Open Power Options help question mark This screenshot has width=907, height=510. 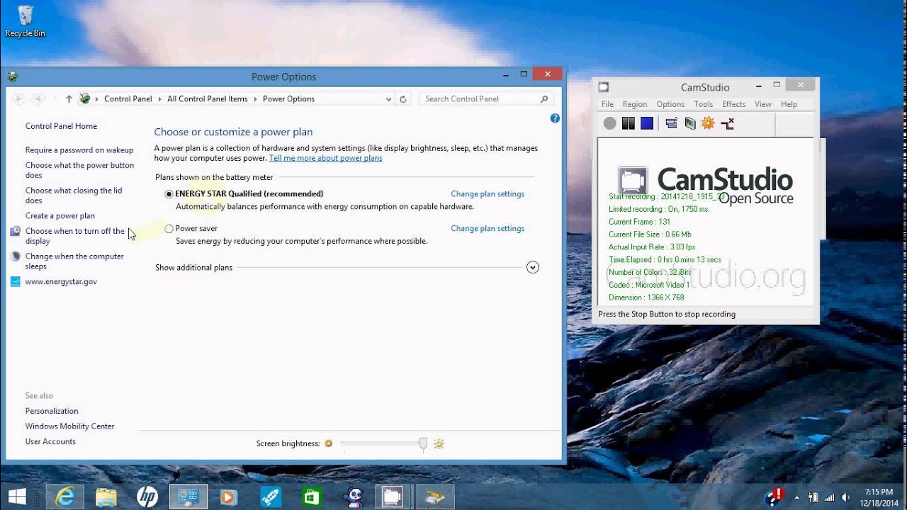point(555,118)
